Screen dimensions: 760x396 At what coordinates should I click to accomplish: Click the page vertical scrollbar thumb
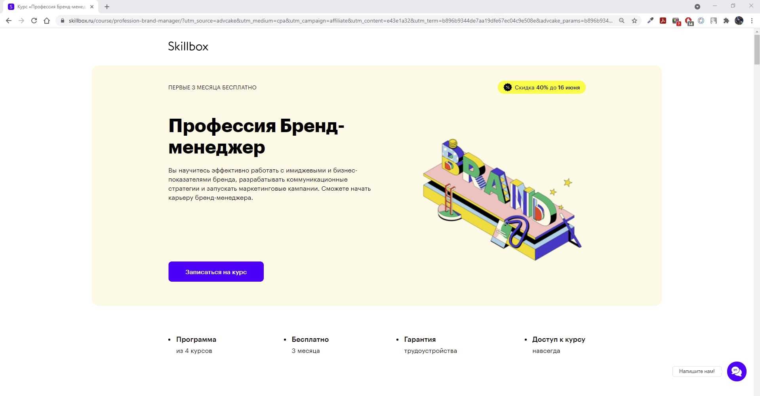tap(757, 49)
